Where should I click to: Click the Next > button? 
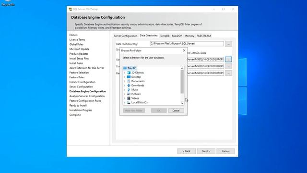(206, 151)
